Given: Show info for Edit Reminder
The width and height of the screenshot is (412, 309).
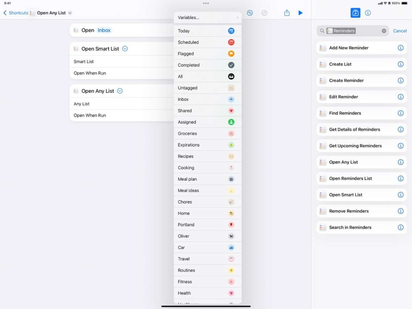Looking at the screenshot, I should [x=401, y=97].
